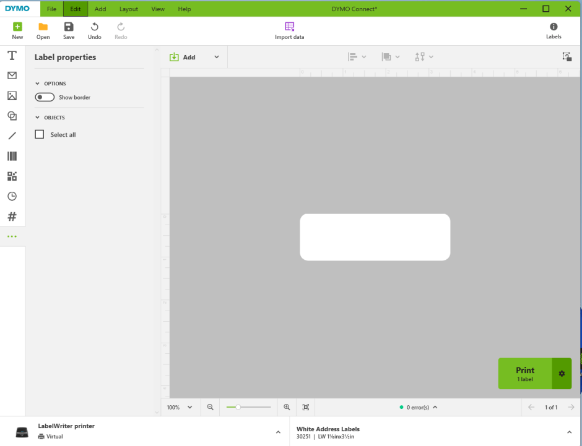Adjust the zoom slider handle
The image size is (582, 446).
(238, 407)
